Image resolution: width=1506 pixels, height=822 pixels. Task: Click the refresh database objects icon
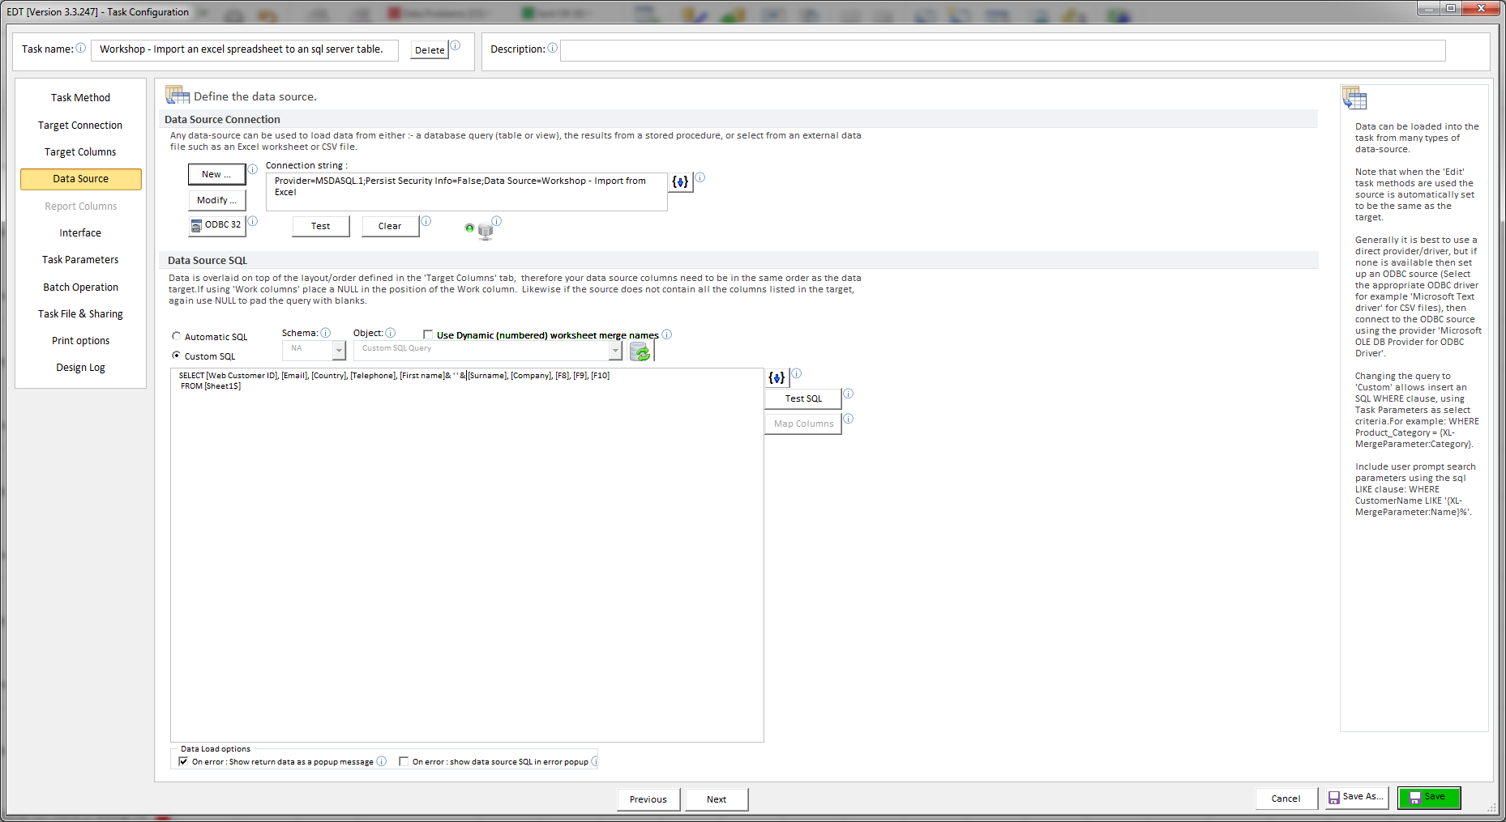640,351
